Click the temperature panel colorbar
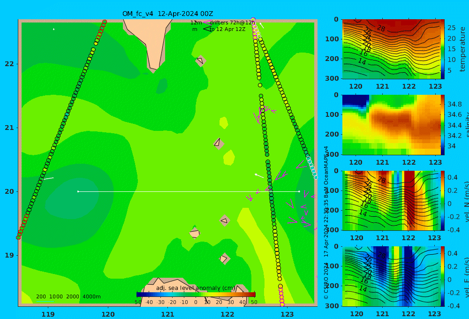Image resolution: width=469 pixels, height=319 pixels. pyautogui.click(x=443, y=49)
